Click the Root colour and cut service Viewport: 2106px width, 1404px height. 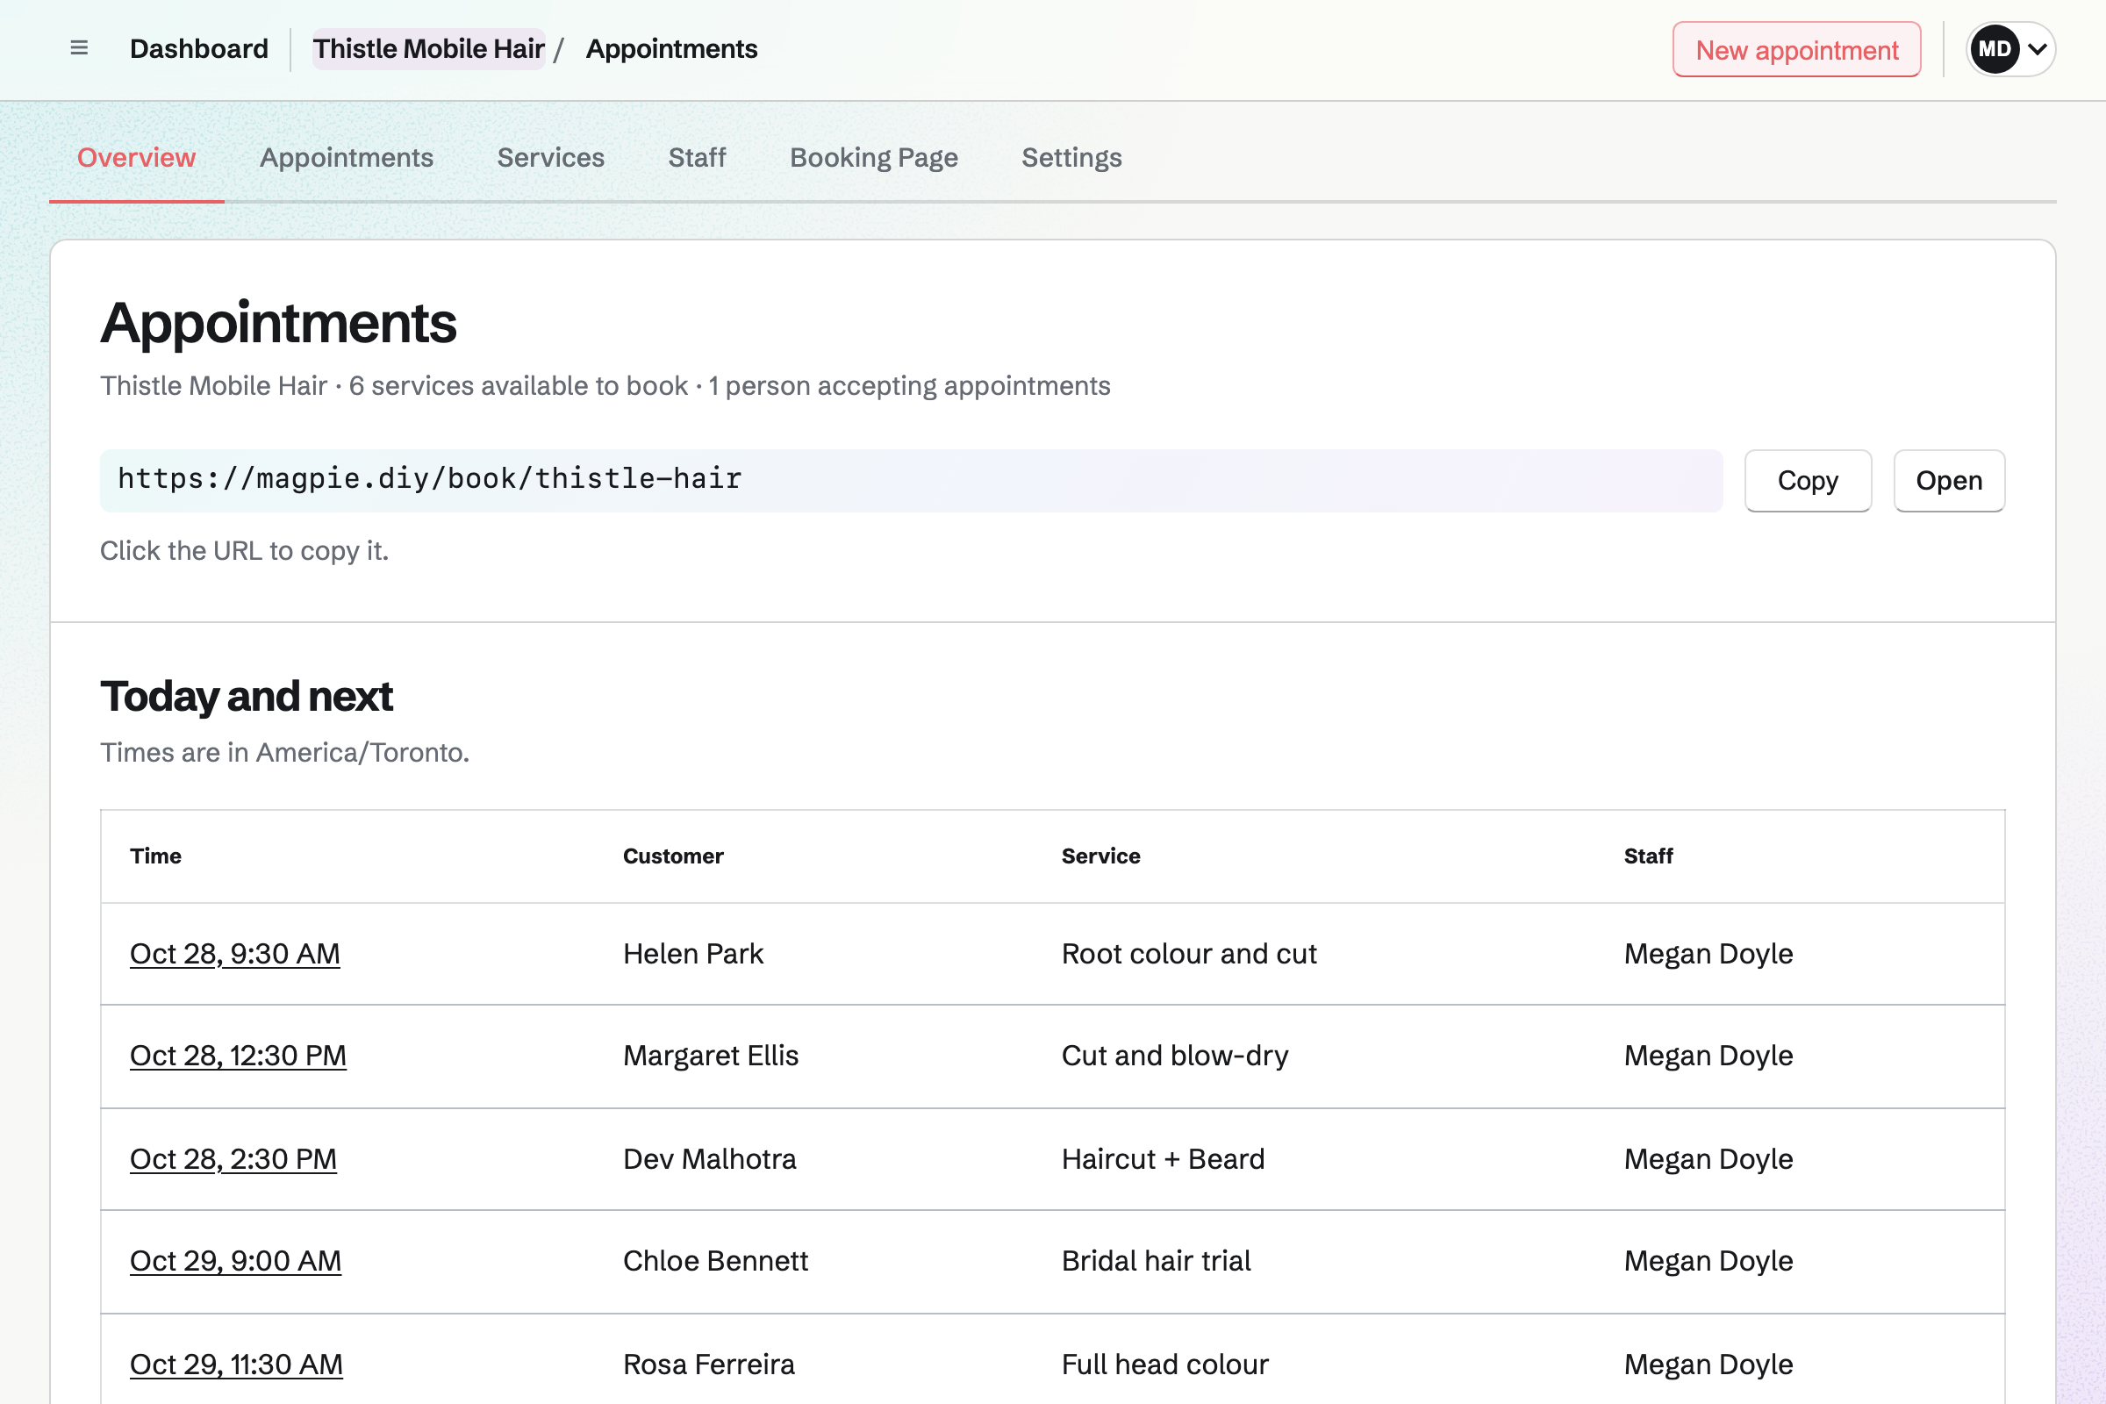(x=1189, y=954)
